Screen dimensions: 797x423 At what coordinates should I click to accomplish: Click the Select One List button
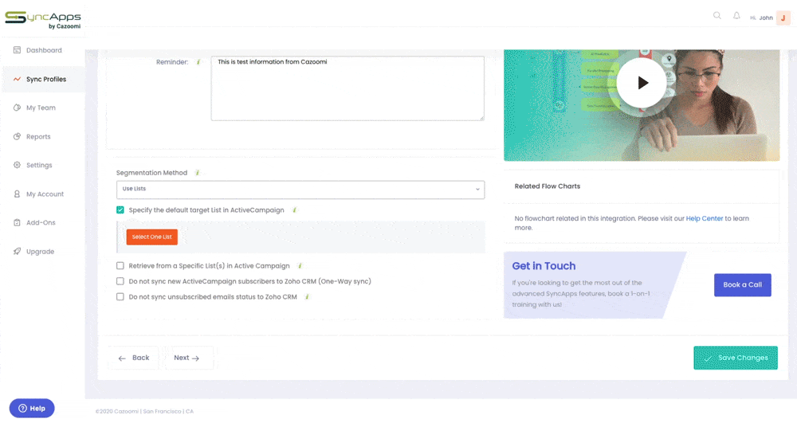152,237
